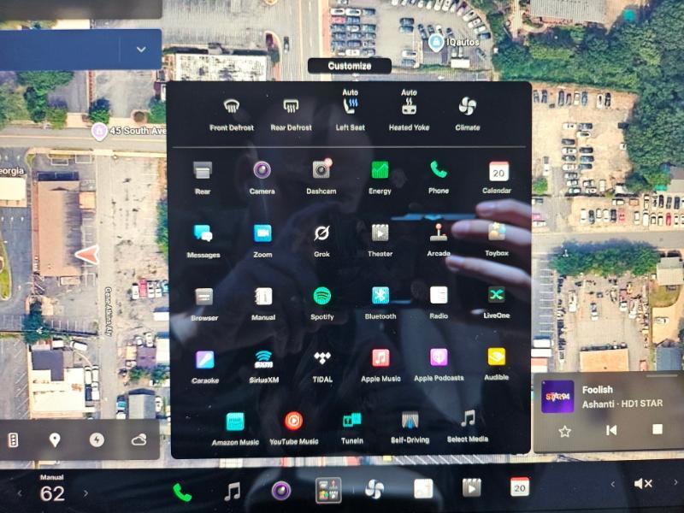
Task: Open Calendar from the bottom dock
Action: (519, 486)
